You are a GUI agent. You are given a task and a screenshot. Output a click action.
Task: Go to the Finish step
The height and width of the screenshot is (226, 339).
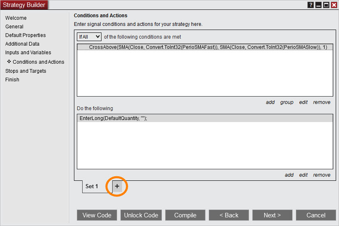coord(12,80)
